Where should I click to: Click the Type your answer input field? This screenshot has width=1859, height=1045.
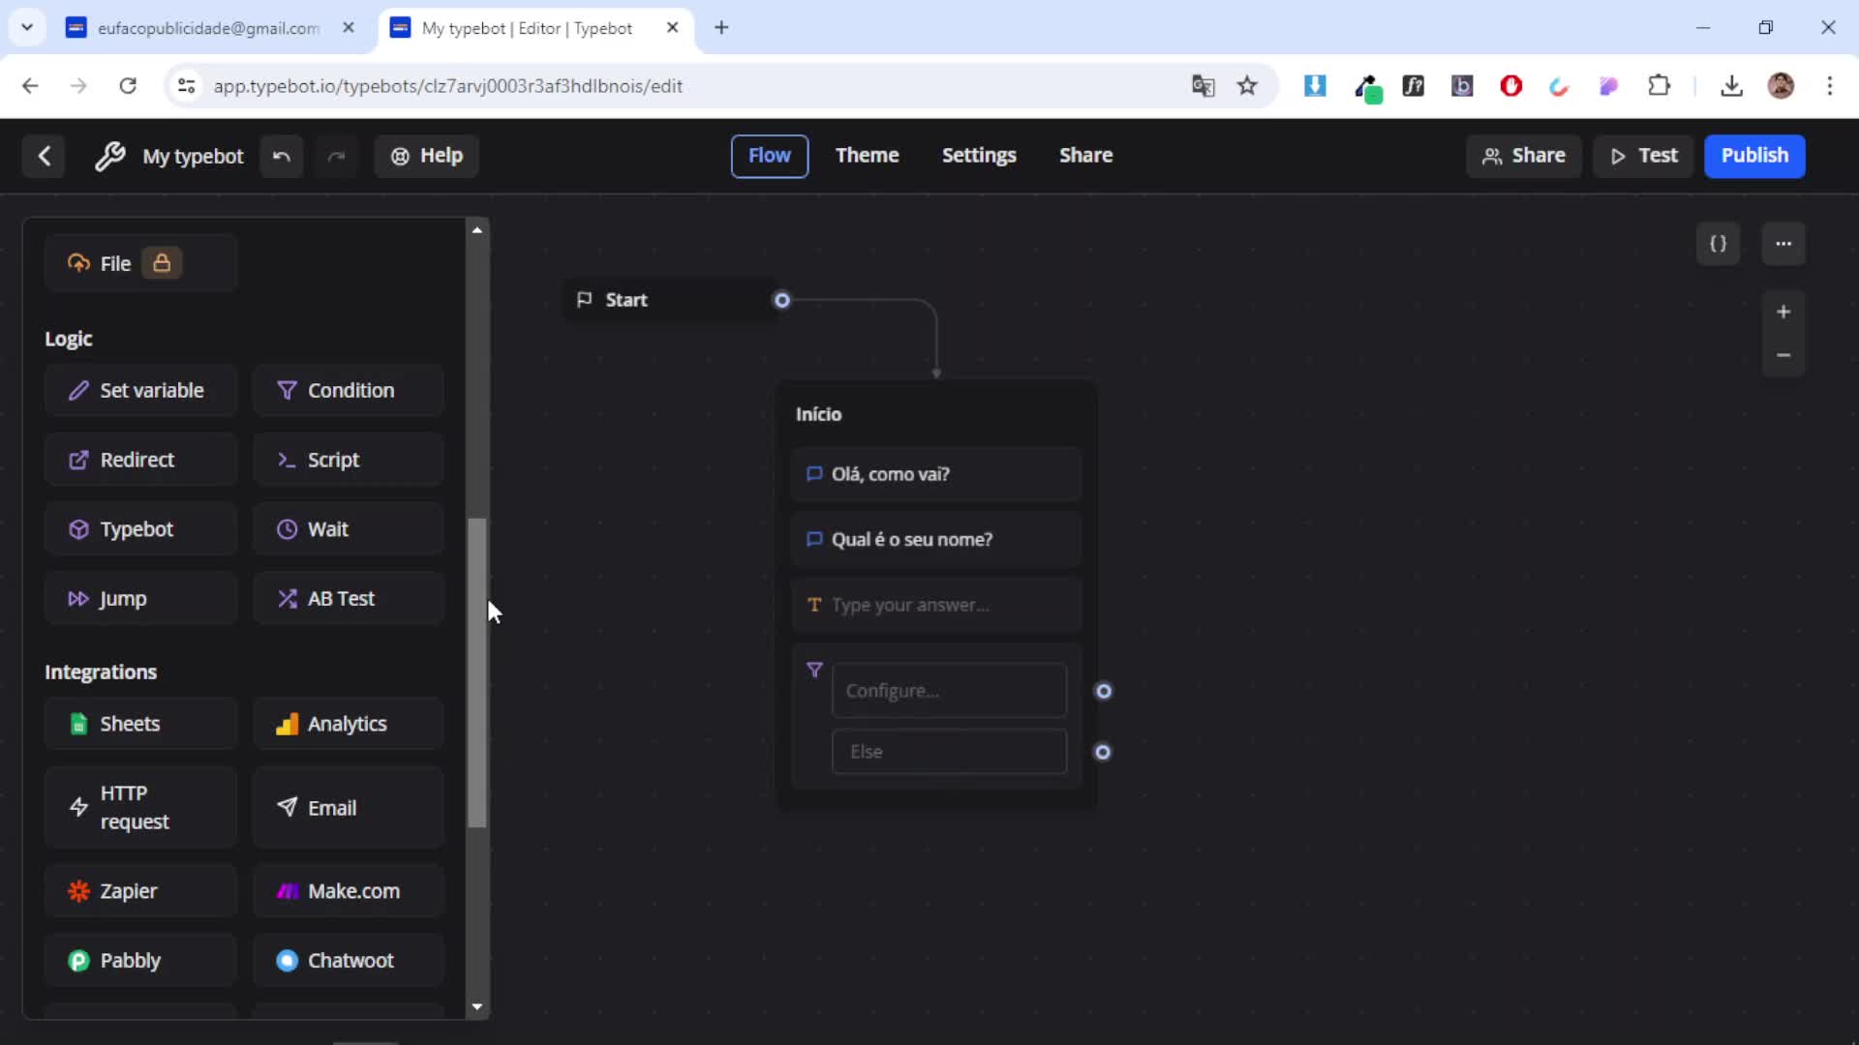(x=935, y=604)
